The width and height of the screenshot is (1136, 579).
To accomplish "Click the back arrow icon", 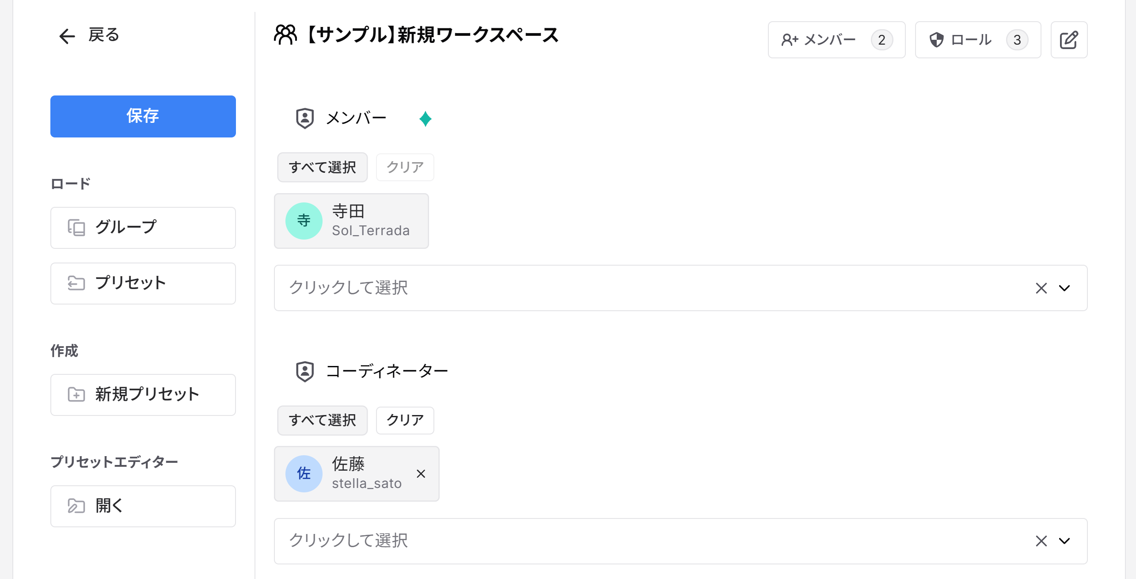I will [67, 36].
